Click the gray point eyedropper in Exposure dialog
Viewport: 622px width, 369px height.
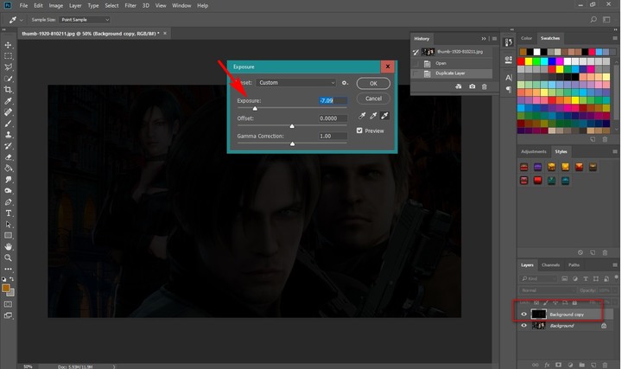click(373, 116)
